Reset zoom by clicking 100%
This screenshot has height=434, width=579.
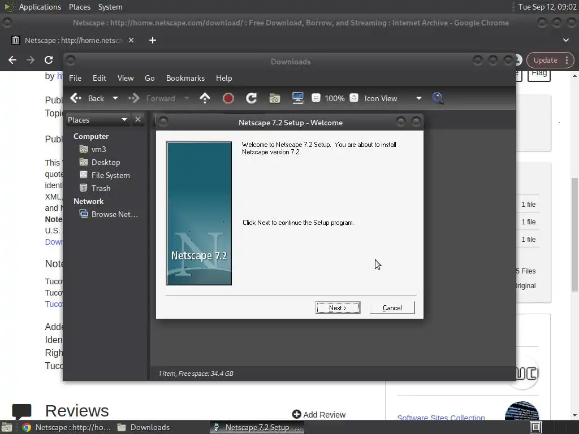click(335, 98)
